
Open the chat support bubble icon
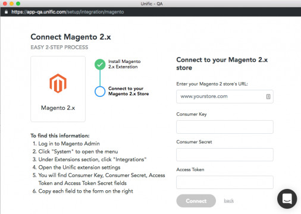(287, 199)
